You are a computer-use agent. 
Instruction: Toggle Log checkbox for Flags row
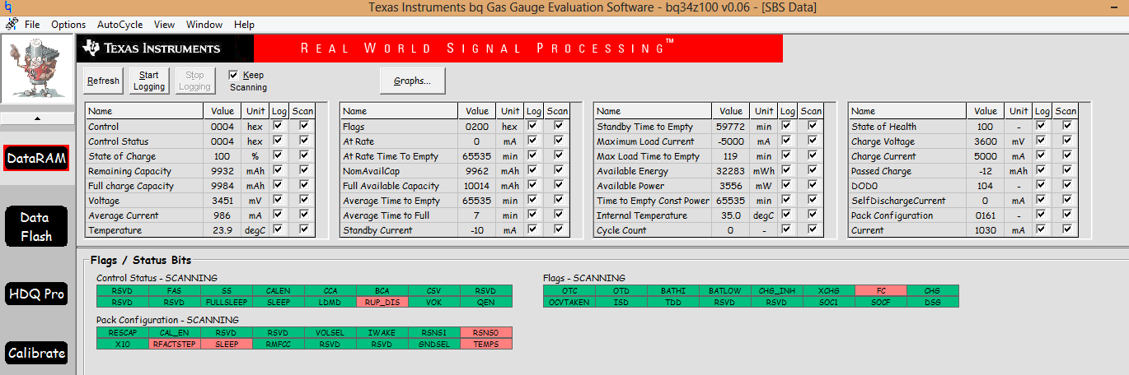[x=533, y=127]
